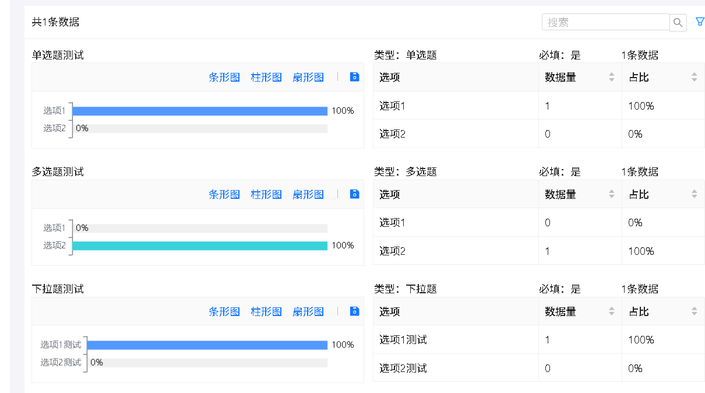
Task: Click 选项2 row in 单选题 table
Action: click(x=539, y=134)
